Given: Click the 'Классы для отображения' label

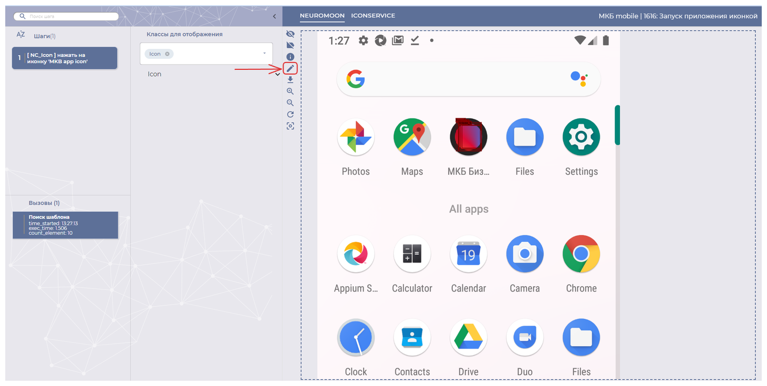Looking at the screenshot, I should click(184, 34).
